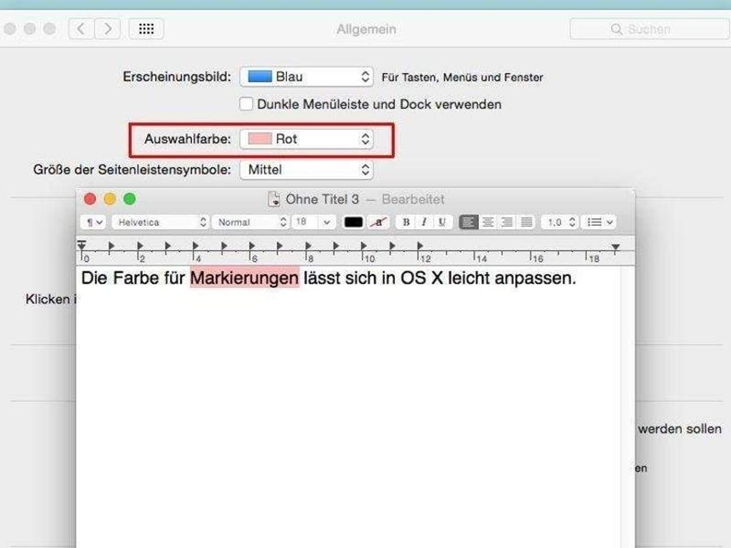Minimize the TextEdit window with yellow button
This screenshot has width=731, height=548.
pos(109,199)
